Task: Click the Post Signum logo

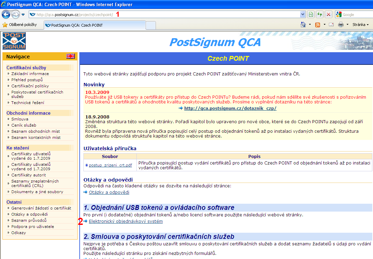Action: coord(14,41)
